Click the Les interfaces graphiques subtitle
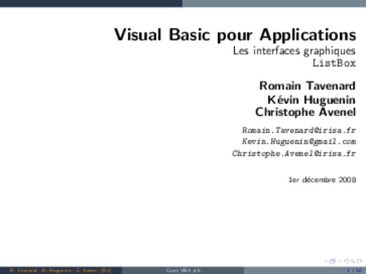Screen dimensions: 366x274 [x=294, y=51]
